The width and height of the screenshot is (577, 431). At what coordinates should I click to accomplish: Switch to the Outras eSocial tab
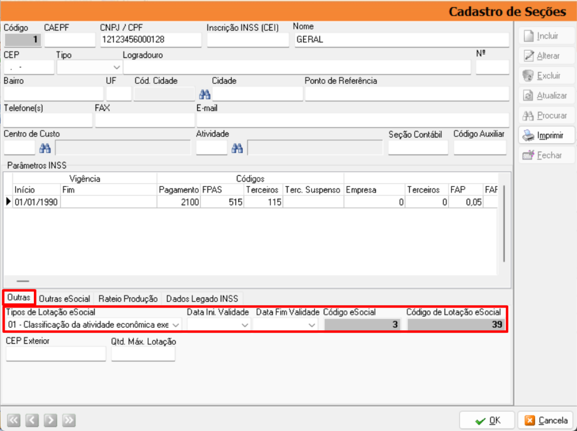pyautogui.click(x=64, y=299)
